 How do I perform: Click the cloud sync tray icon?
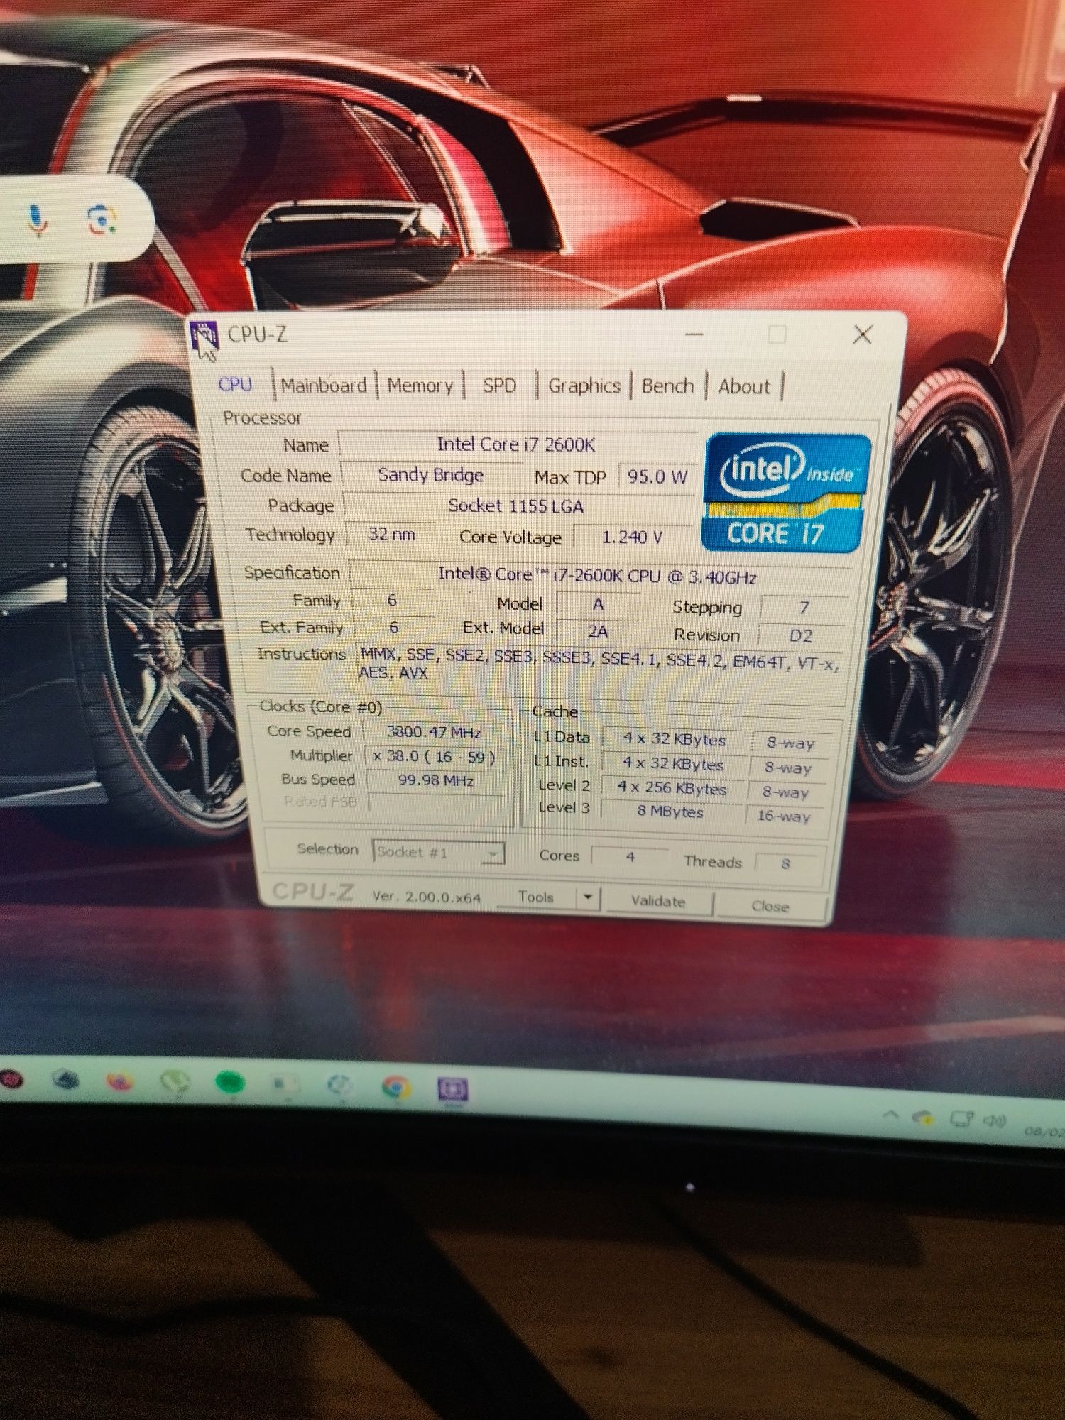(x=923, y=1118)
